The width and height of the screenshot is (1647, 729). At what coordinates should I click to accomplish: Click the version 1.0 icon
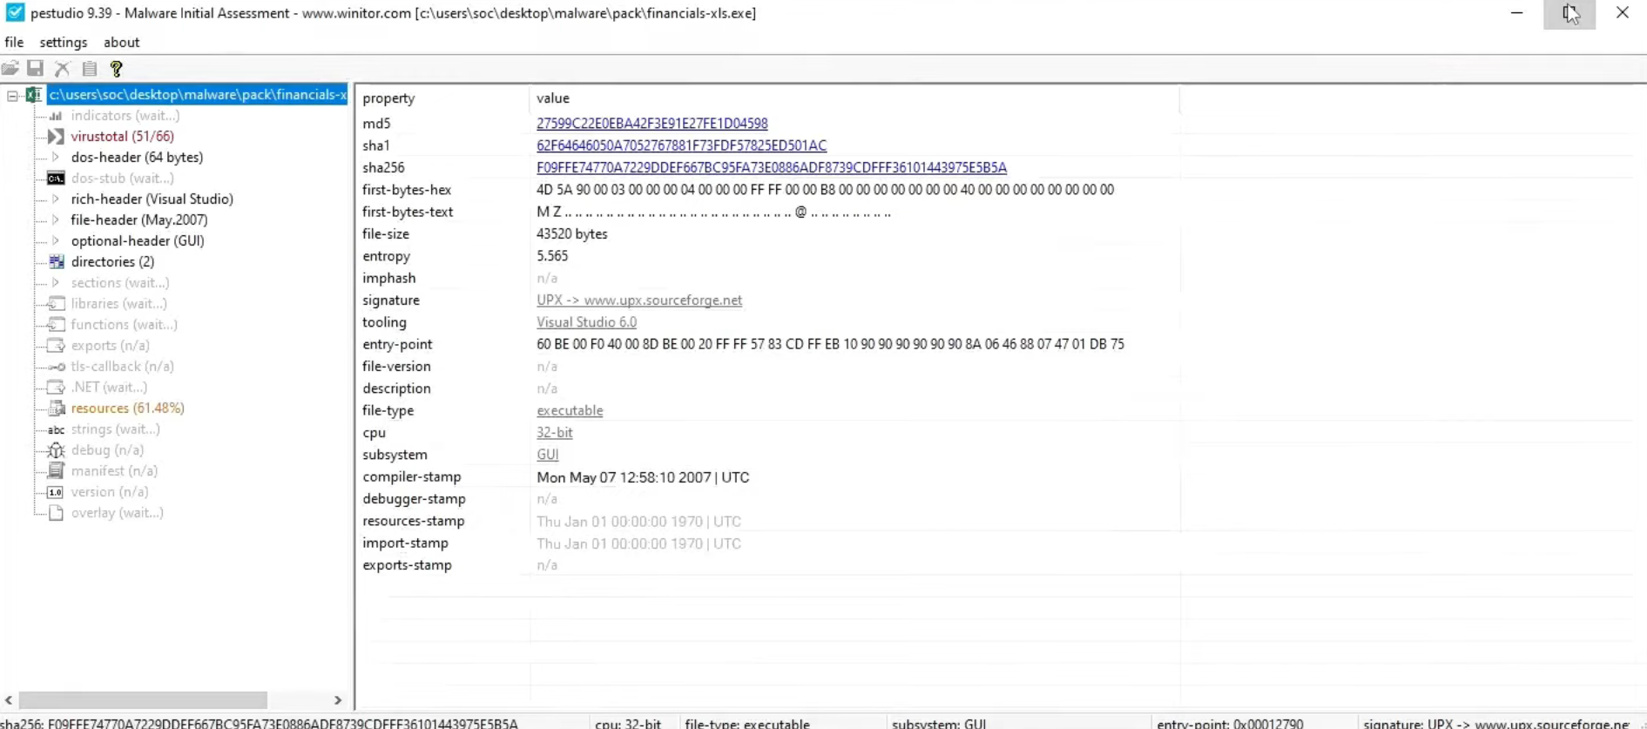(x=56, y=491)
